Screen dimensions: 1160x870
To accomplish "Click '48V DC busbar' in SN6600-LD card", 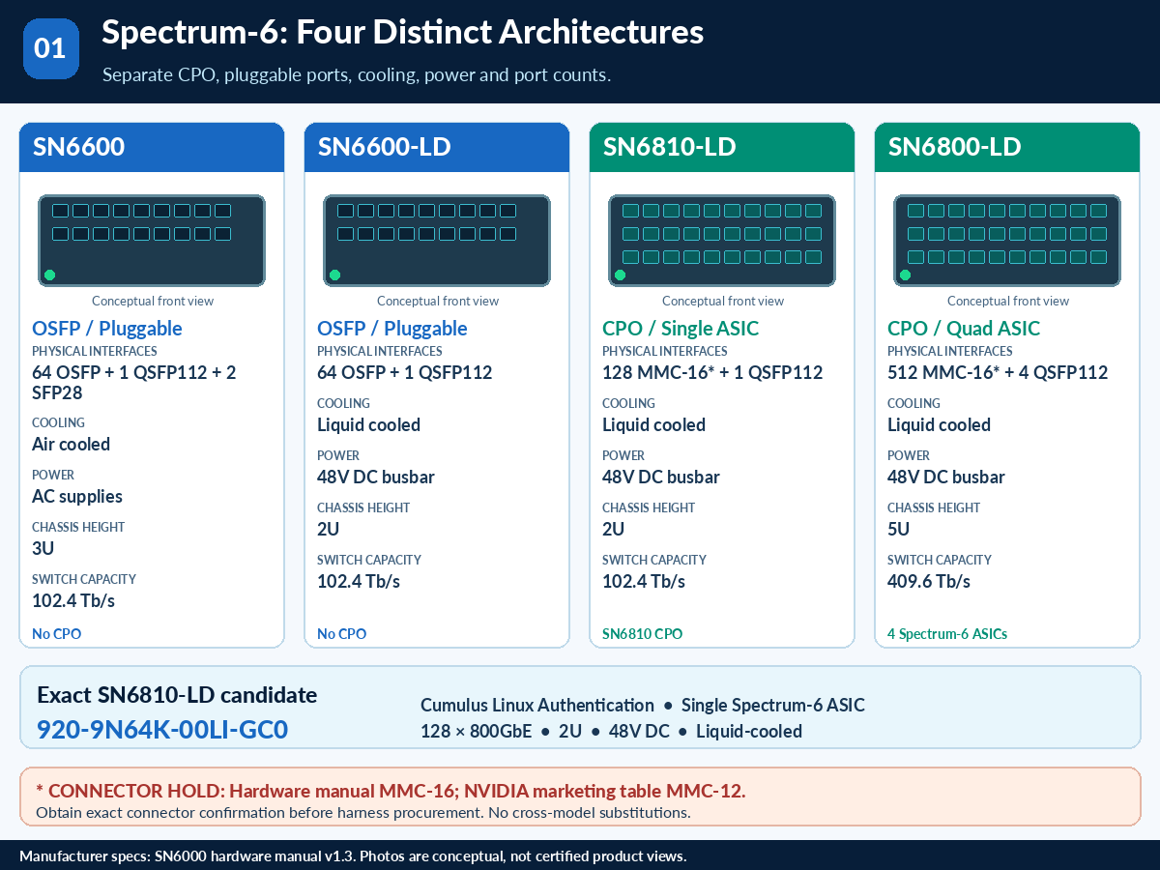I will [x=376, y=478].
